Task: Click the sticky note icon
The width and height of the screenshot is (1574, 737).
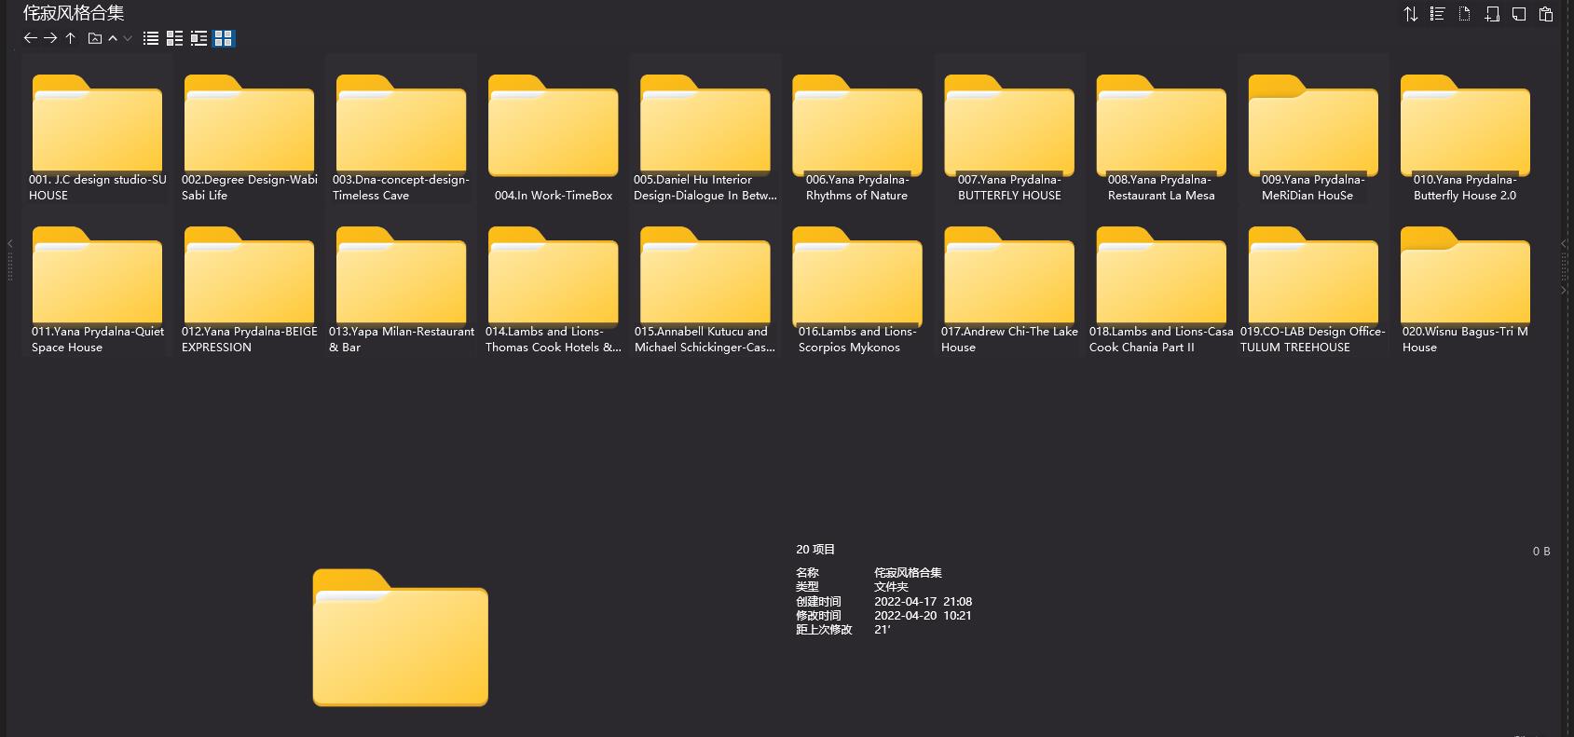Action: tap(1519, 14)
